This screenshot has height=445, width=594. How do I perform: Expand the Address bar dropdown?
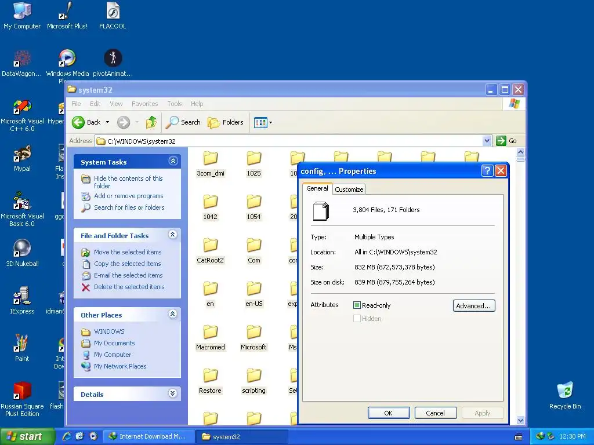487,141
